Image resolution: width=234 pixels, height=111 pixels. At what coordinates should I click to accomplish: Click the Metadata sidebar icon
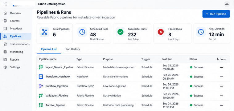pos(5,29)
